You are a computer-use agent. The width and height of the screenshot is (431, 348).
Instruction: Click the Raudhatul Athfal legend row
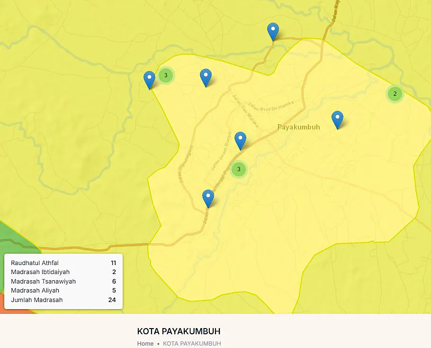click(x=63, y=263)
